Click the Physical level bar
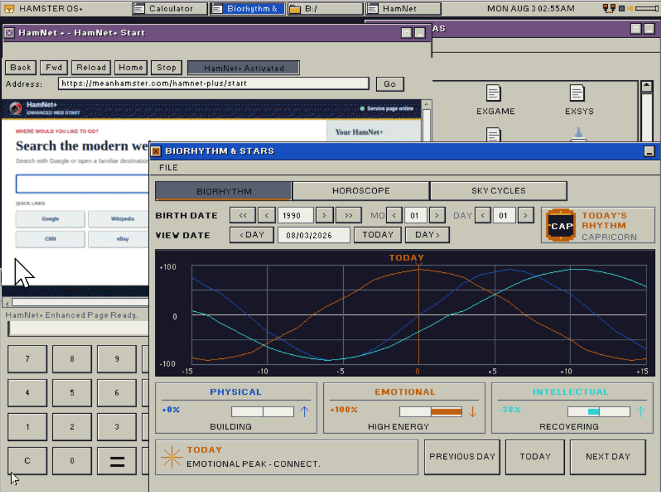Image resolution: width=661 pixels, height=492 pixels. (x=263, y=411)
